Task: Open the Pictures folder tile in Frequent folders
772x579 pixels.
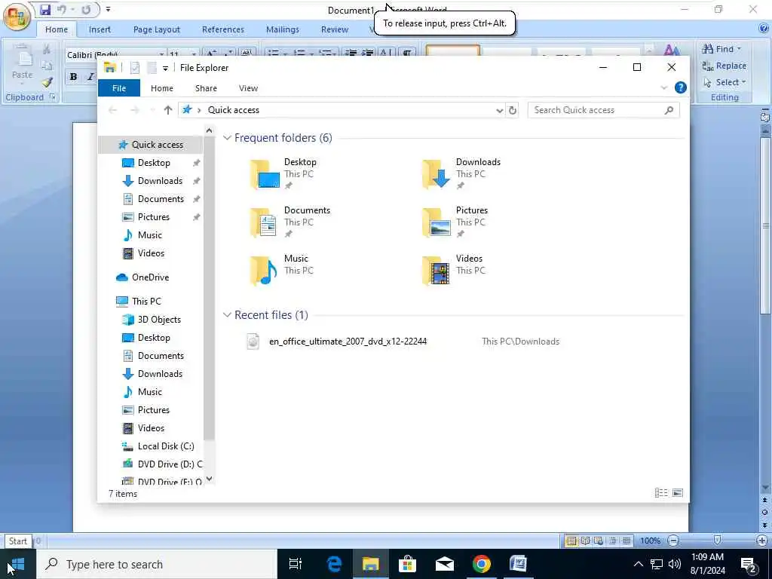Action: 455,222
